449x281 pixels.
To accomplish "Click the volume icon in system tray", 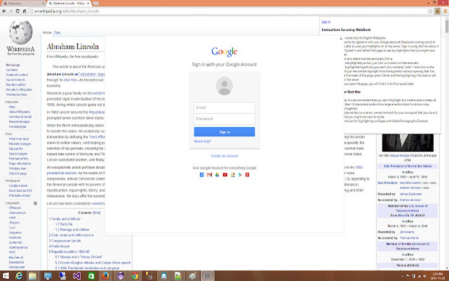I will [x=425, y=276].
